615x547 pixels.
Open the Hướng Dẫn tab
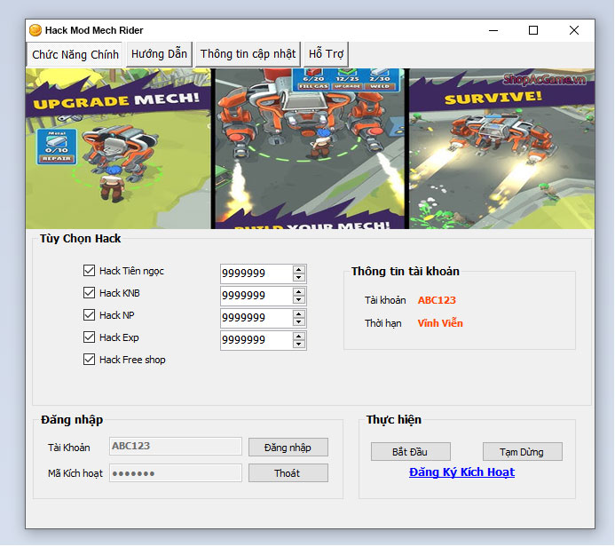click(x=159, y=54)
